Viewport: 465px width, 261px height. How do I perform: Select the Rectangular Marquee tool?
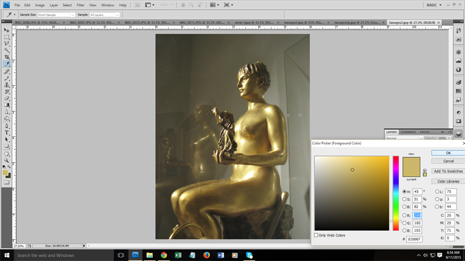click(6, 37)
